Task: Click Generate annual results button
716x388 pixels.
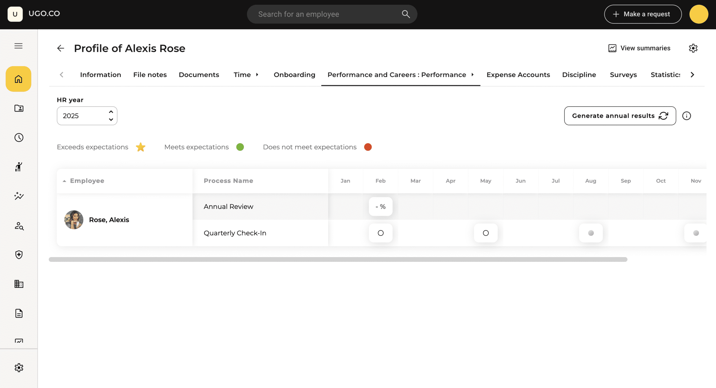Action: tap(620, 116)
